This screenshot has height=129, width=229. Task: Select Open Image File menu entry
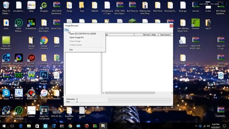click(x=77, y=37)
